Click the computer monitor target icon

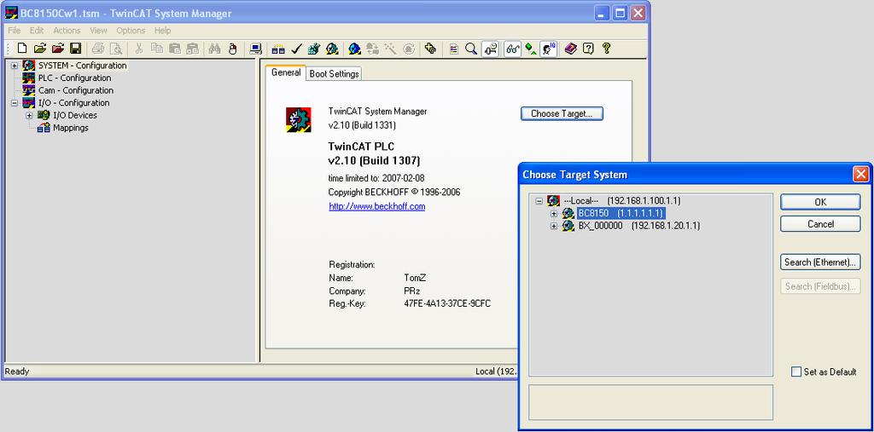pos(256,49)
